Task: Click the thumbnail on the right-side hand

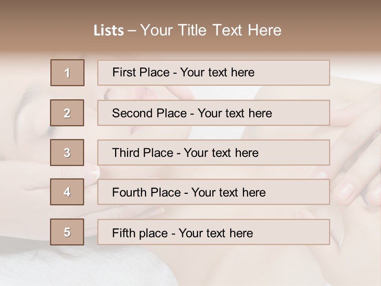Action: 344,190
